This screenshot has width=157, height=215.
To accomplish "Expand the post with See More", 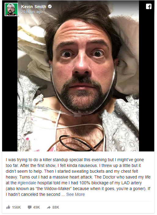I will 75,194.
